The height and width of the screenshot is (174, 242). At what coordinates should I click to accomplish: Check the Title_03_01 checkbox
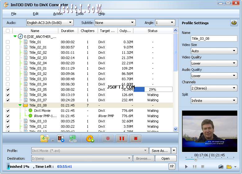[8, 68]
